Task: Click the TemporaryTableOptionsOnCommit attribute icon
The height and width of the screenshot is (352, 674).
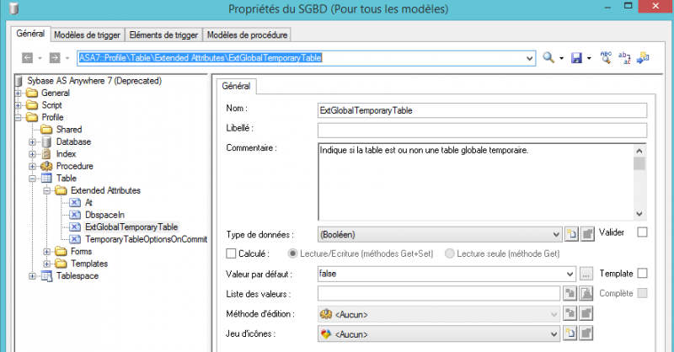Action: click(75, 239)
